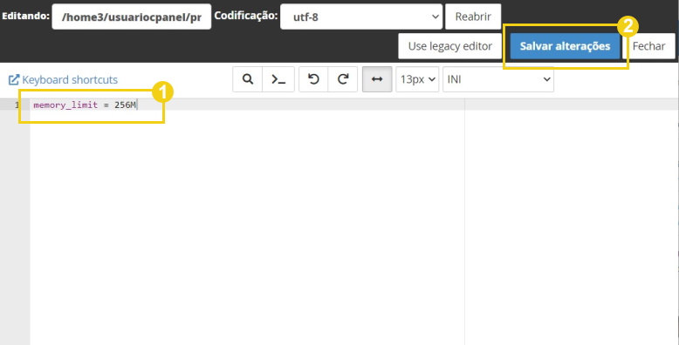Toggle the wrap text arrows button

377,79
